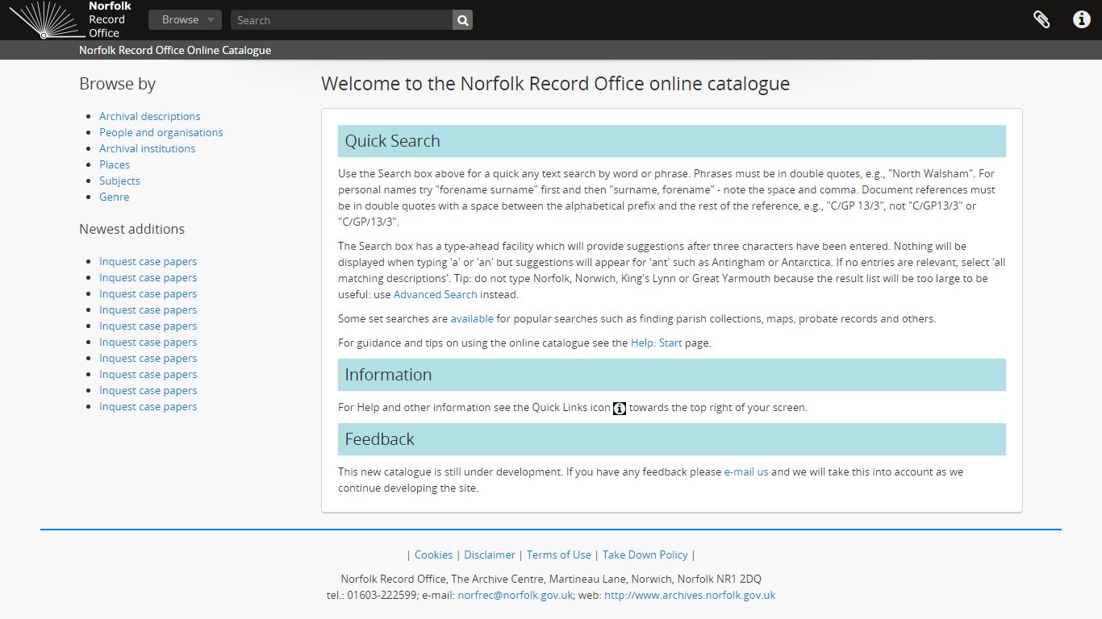Screen dimensions: 1102x619
Task: Click the Newest additions heading
Action: tap(132, 229)
